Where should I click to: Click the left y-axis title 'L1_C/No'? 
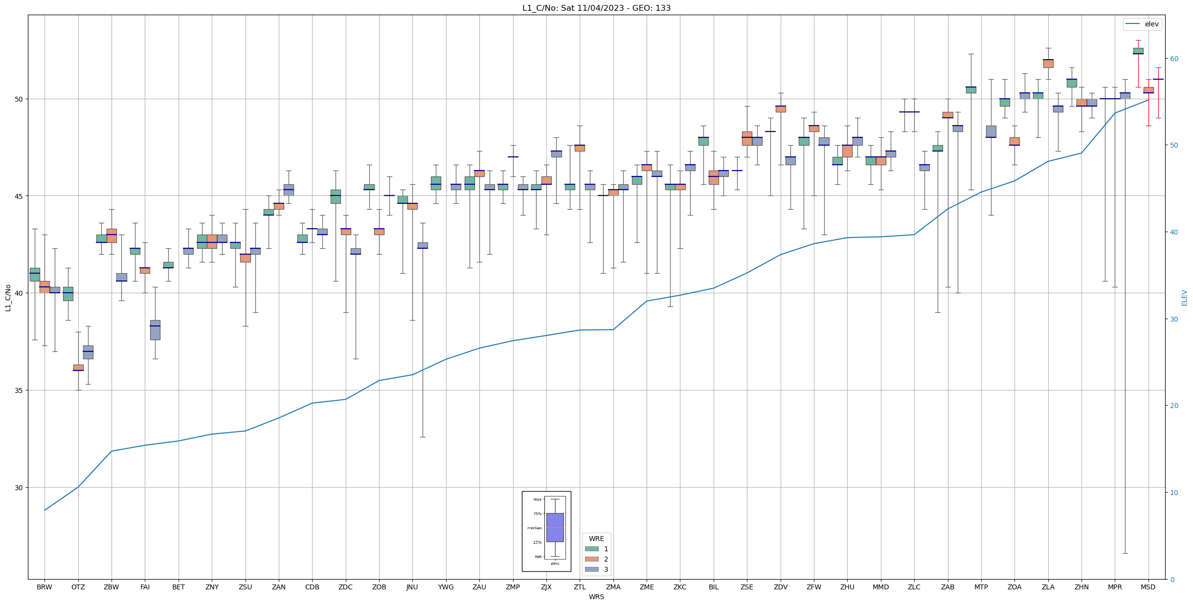pyautogui.click(x=8, y=297)
